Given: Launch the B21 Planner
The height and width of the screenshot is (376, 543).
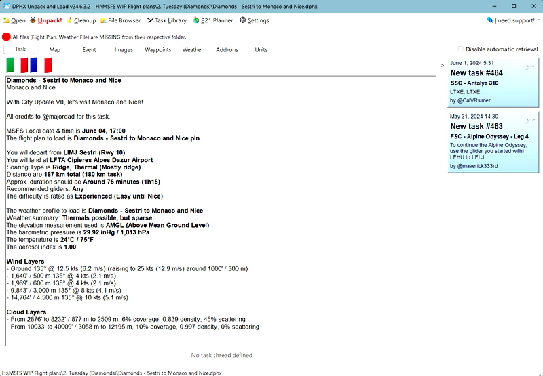Looking at the screenshot, I should [213, 20].
